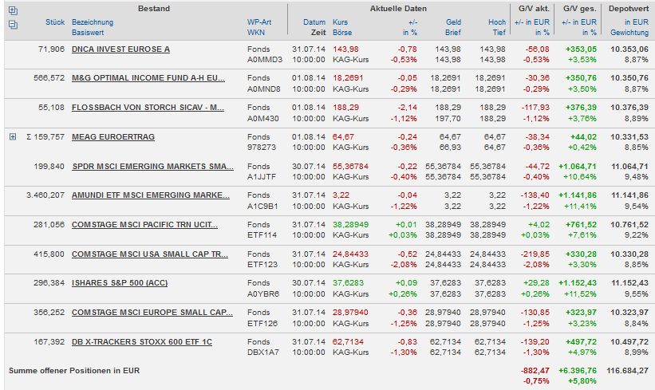The image size is (655, 390).
Task: Open COMSTAGE MSCI USA SMALL CAP link
Action: [x=150, y=254]
